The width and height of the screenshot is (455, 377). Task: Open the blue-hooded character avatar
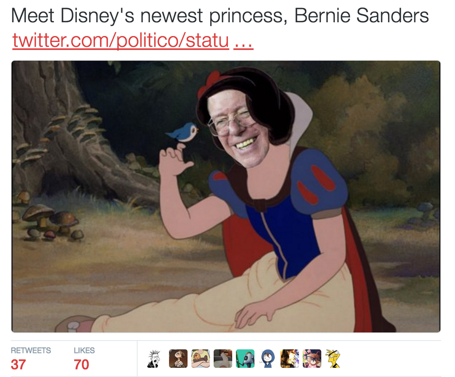coord(267,359)
